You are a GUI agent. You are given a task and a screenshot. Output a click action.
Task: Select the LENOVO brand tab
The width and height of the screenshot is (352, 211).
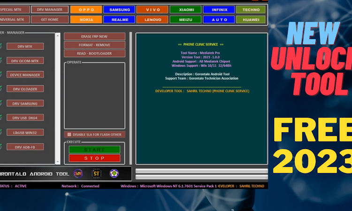(153, 20)
